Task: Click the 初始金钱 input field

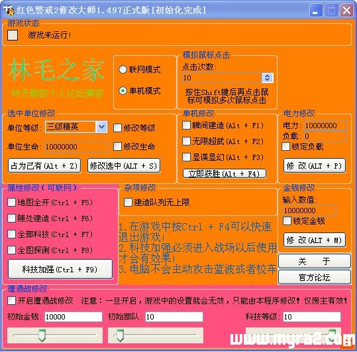Action: pyautogui.click(x=74, y=317)
